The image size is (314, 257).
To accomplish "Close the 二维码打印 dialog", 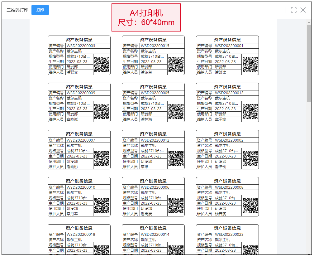I will [x=303, y=10].
